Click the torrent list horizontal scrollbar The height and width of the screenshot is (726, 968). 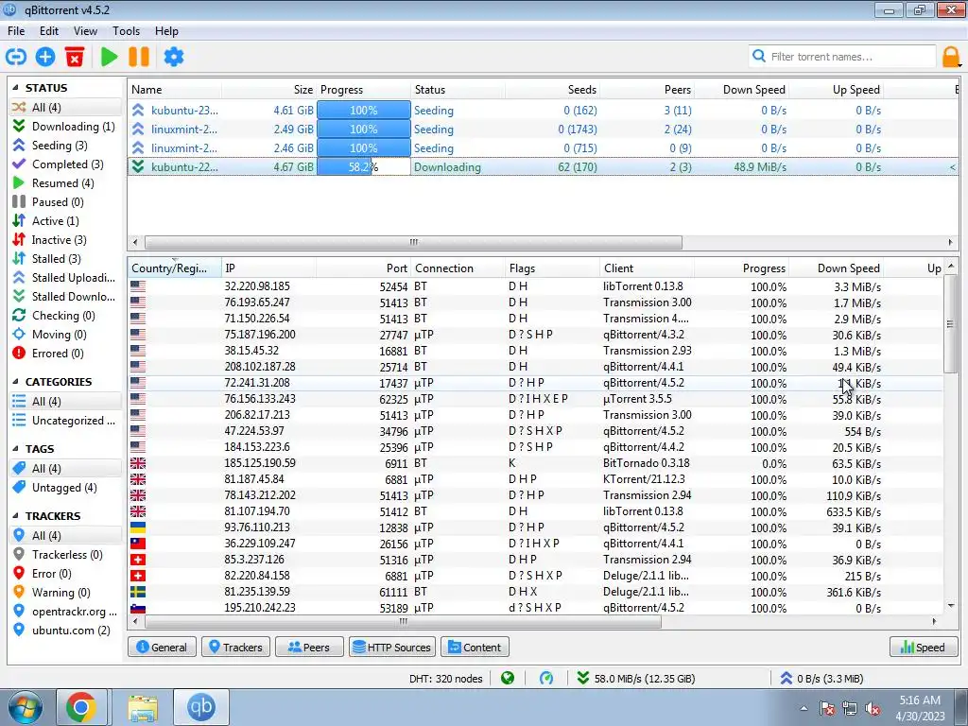pyautogui.click(x=413, y=242)
